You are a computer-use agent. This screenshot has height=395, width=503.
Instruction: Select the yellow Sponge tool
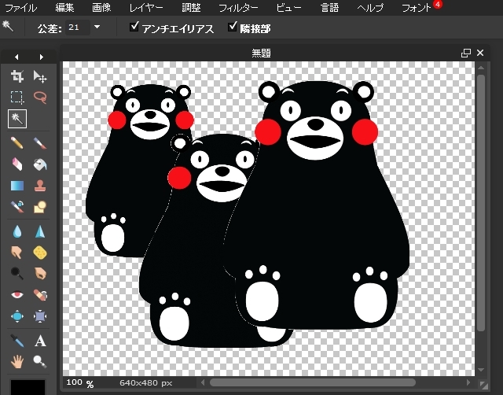40,253
